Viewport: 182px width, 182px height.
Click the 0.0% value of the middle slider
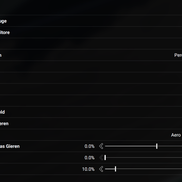[x=89, y=158]
